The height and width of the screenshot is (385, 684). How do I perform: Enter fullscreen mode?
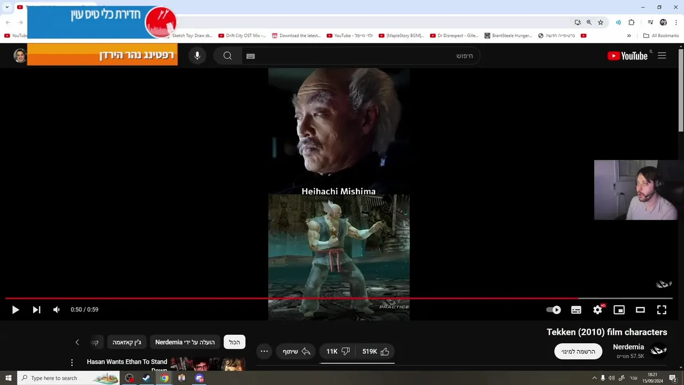click(x=662, y=310)
